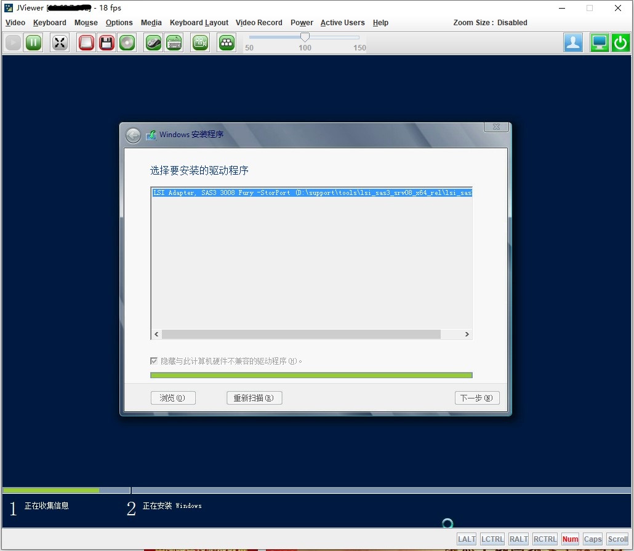Click the 正在收集信息 step label
The width and height of the screenshot is (634, 551).
pos(47,505)
